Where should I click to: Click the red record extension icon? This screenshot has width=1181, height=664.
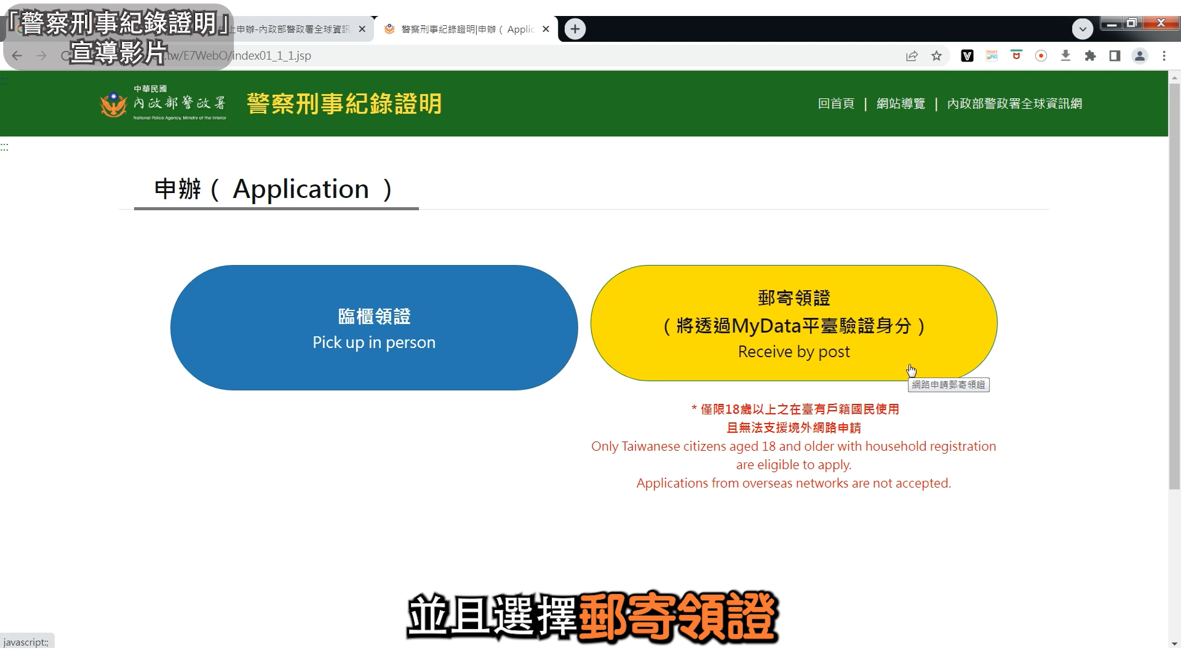click(1041, 56)
